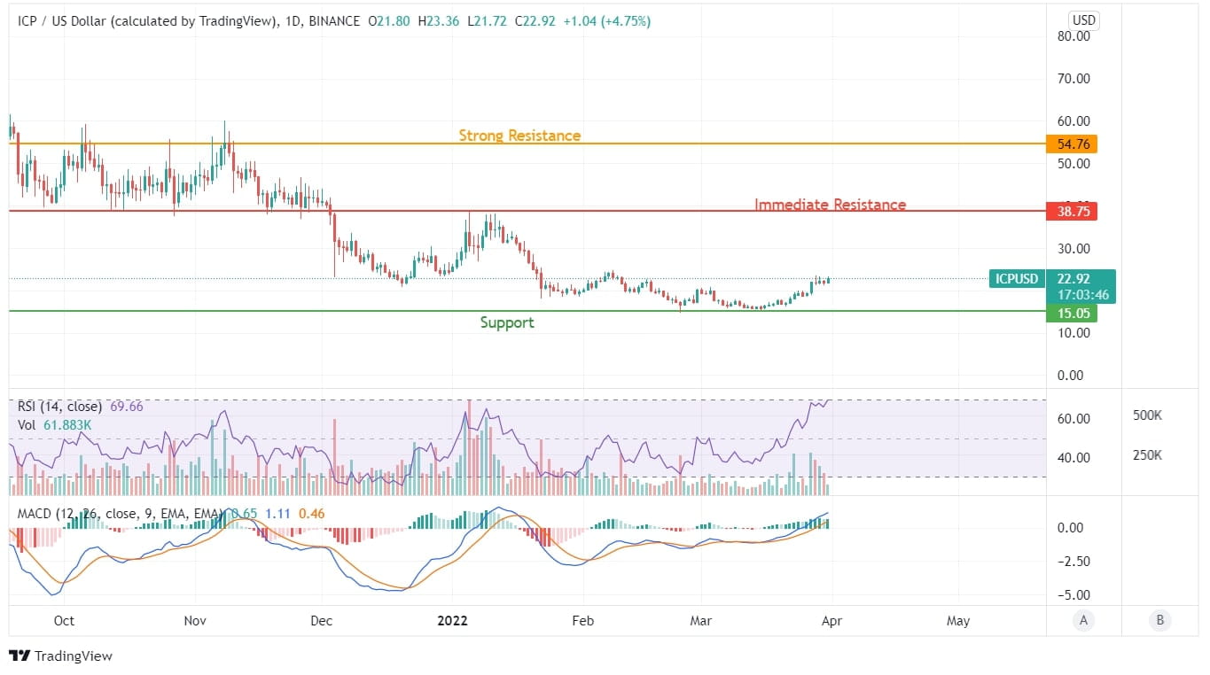Select the Strong Resistance text label
The width and height of the screenshot is (1210, 675).
[519, 136]
